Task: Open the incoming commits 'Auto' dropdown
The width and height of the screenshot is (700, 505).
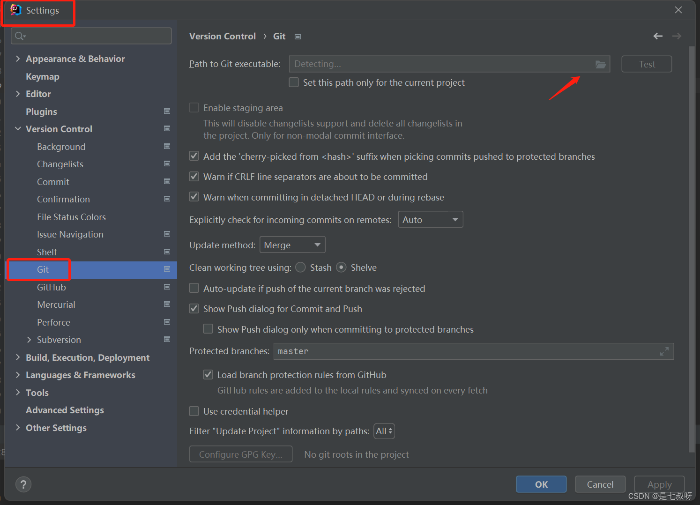Action: 431,220
